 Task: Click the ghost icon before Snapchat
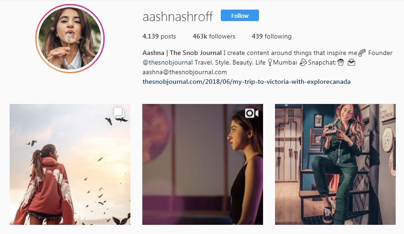pos(303,62)
